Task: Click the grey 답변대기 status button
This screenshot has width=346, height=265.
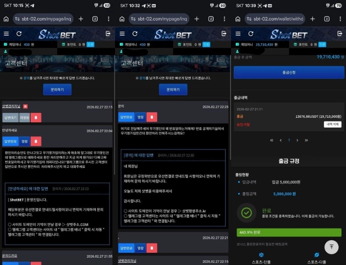Action: [10, 117]
